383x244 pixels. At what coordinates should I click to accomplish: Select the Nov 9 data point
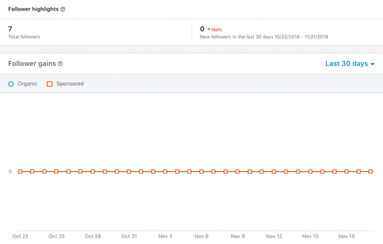(x=238, y=172)
